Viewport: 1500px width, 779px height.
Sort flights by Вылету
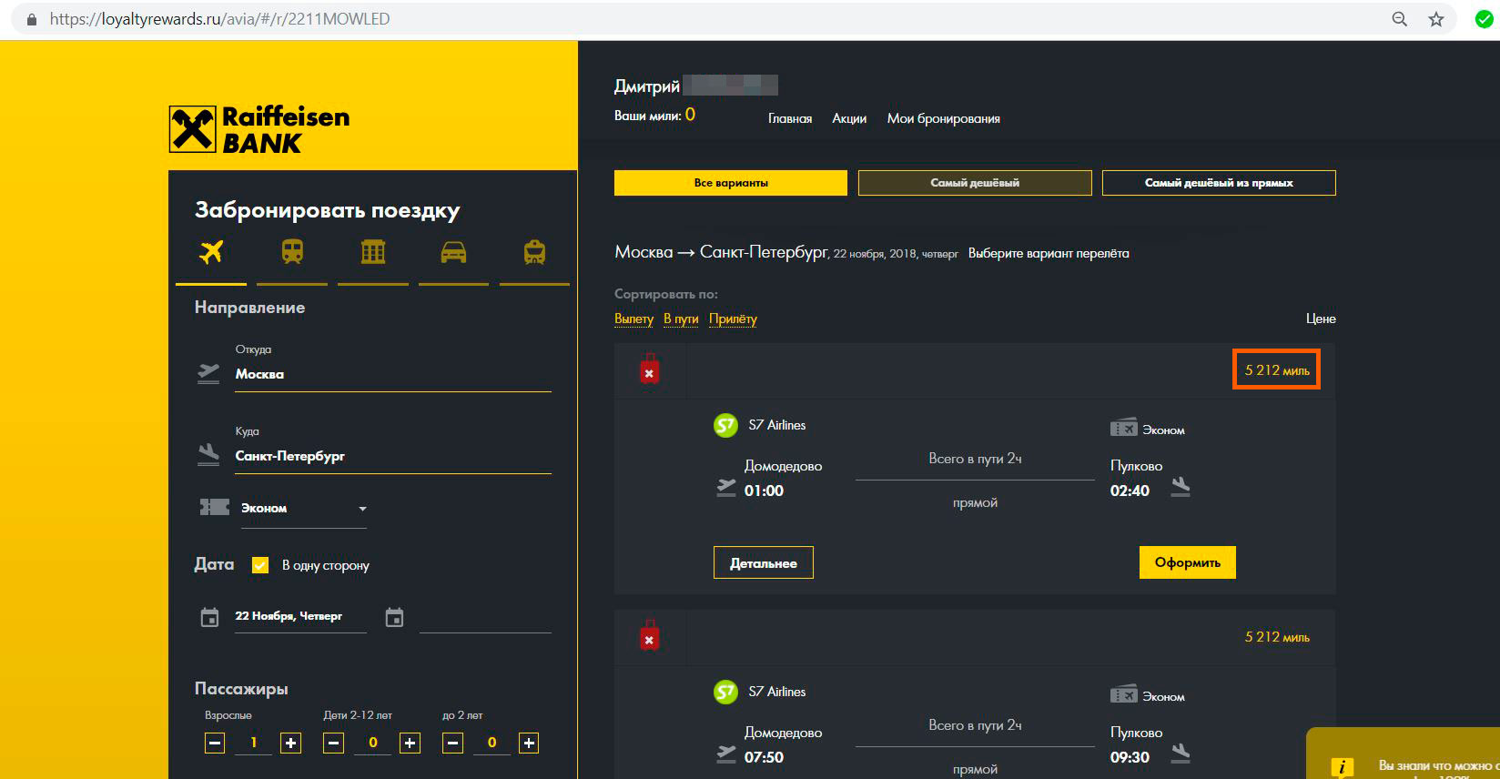tap(633, 319)
